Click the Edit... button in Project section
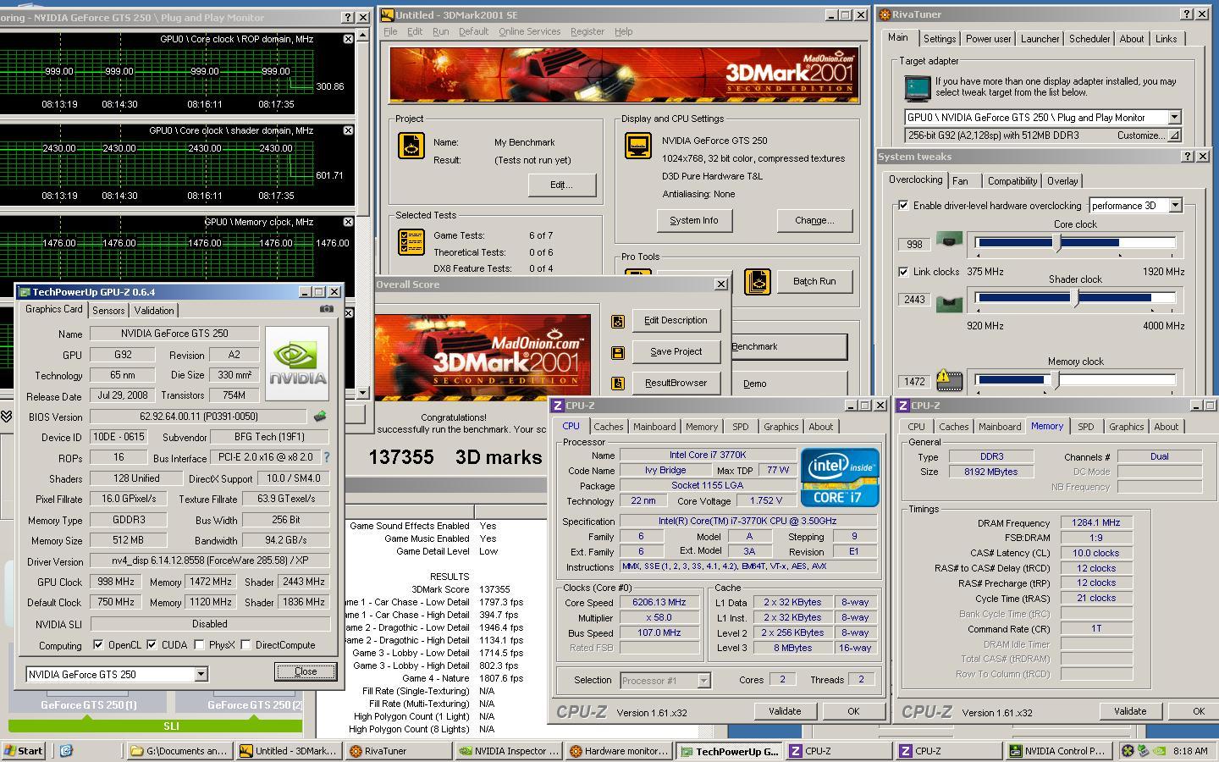The width and height of the screenshot is (1219, 762). click(561, 185)
